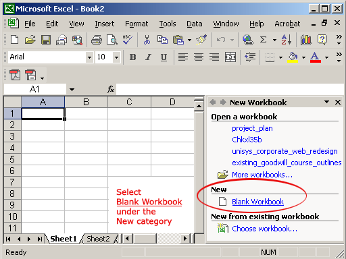Open the Format menu

[x=137, y=24]
